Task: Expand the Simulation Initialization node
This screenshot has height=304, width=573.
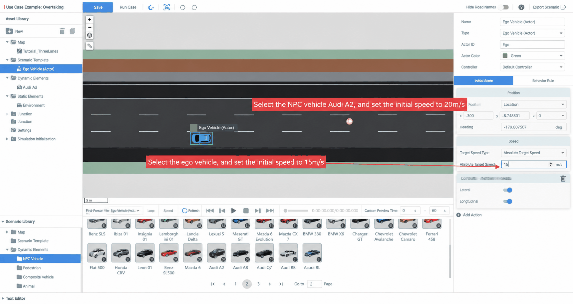Action: (x=7, y=139)
